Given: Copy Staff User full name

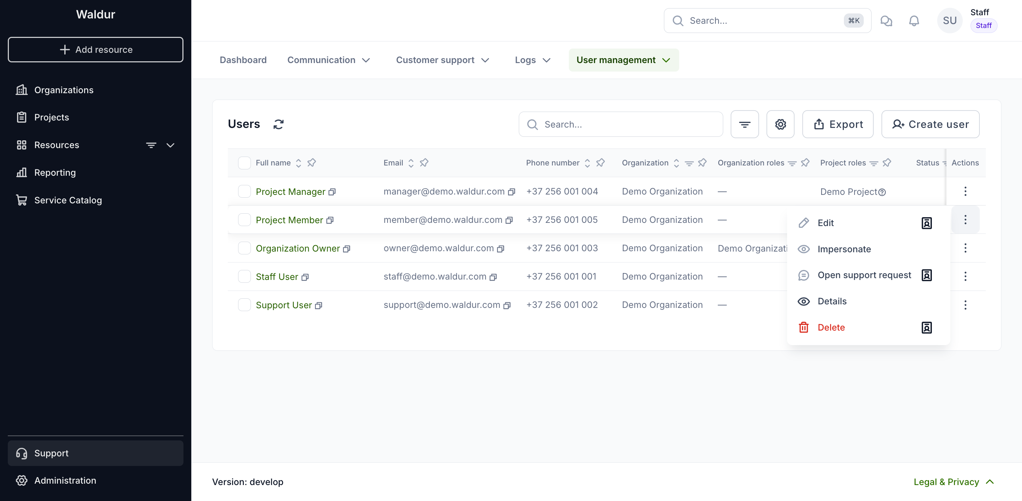Looking at the screenshot, I should [305, 277].
